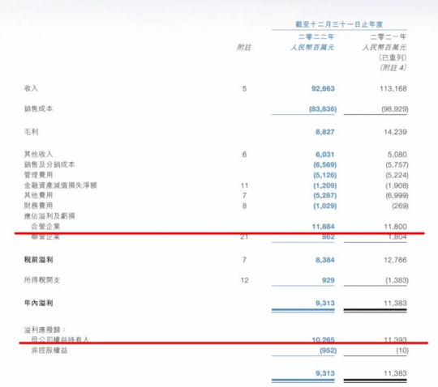Select 11,383 in the 年內溢利 row
Viewport: 438px width, 387px height.
pos(395,303)
